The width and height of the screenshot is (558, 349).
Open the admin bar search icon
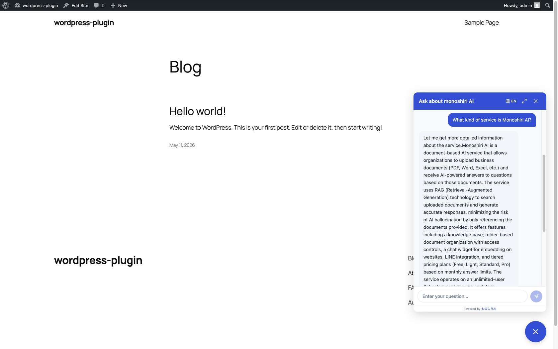coord(547,5)
